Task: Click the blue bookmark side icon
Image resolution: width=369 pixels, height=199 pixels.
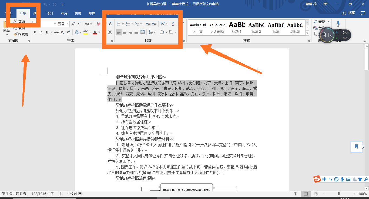Action: point(356,147)
